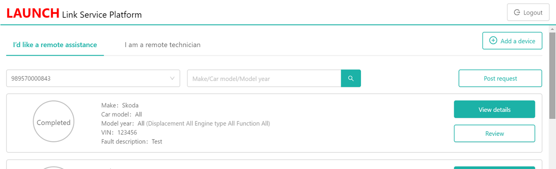The image size is (556, 169).
Task: Click the Logout button label
Action: point(533,13)
